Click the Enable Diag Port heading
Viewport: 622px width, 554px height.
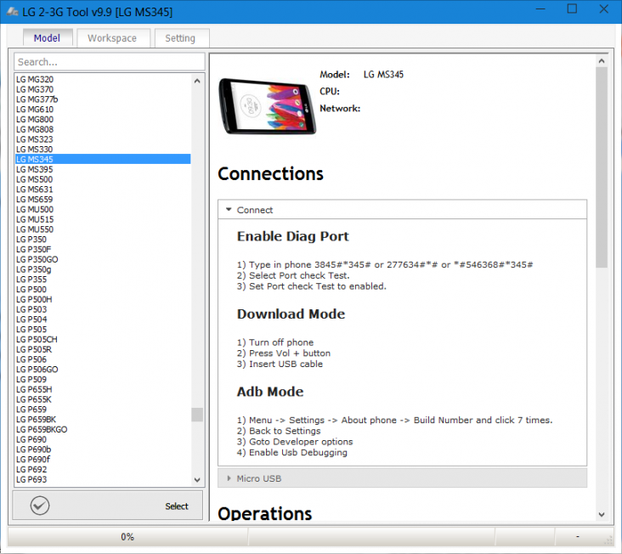tap(293, 236)
